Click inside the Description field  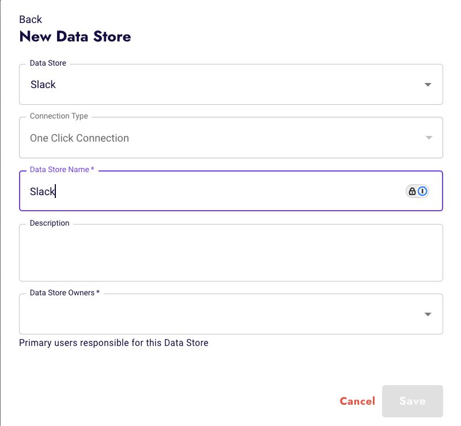(231, 252)
